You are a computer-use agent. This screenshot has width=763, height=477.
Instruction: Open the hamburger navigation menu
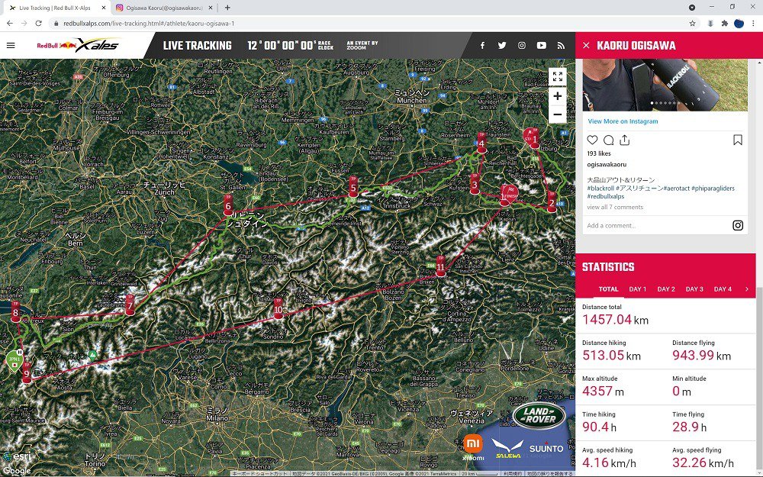click(11, 45)
